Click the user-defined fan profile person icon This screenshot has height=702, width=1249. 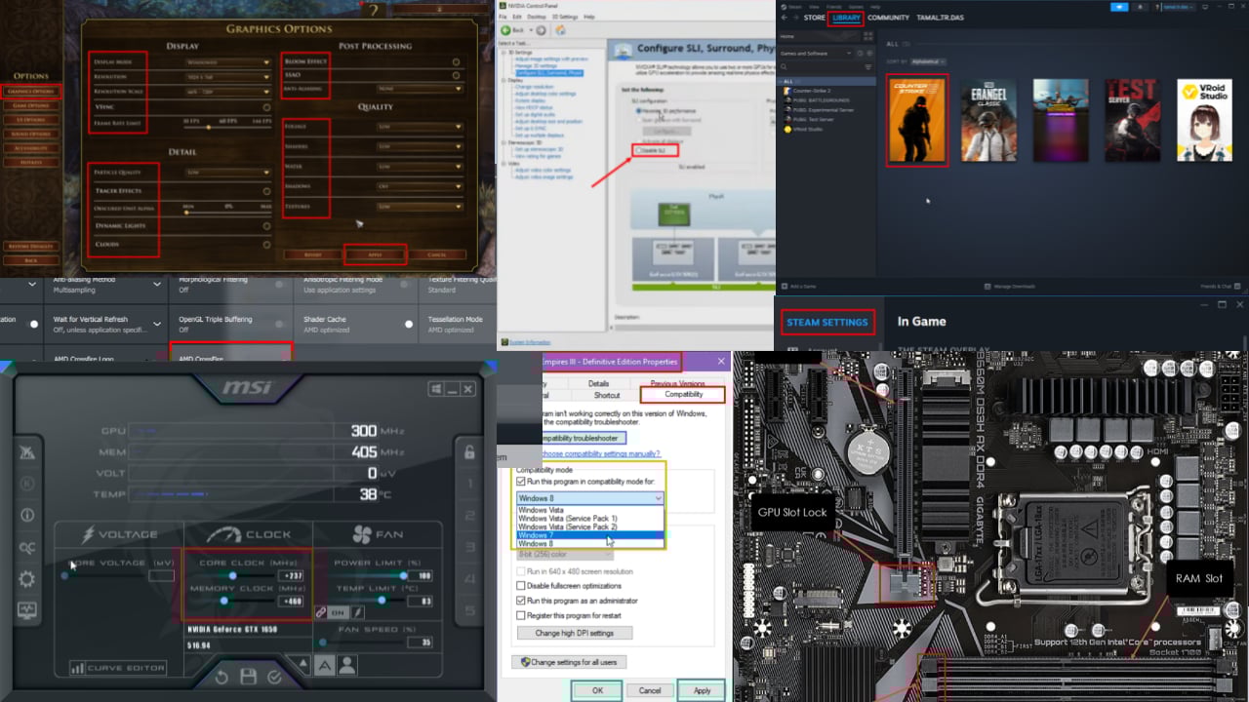(x=346, y=665)
